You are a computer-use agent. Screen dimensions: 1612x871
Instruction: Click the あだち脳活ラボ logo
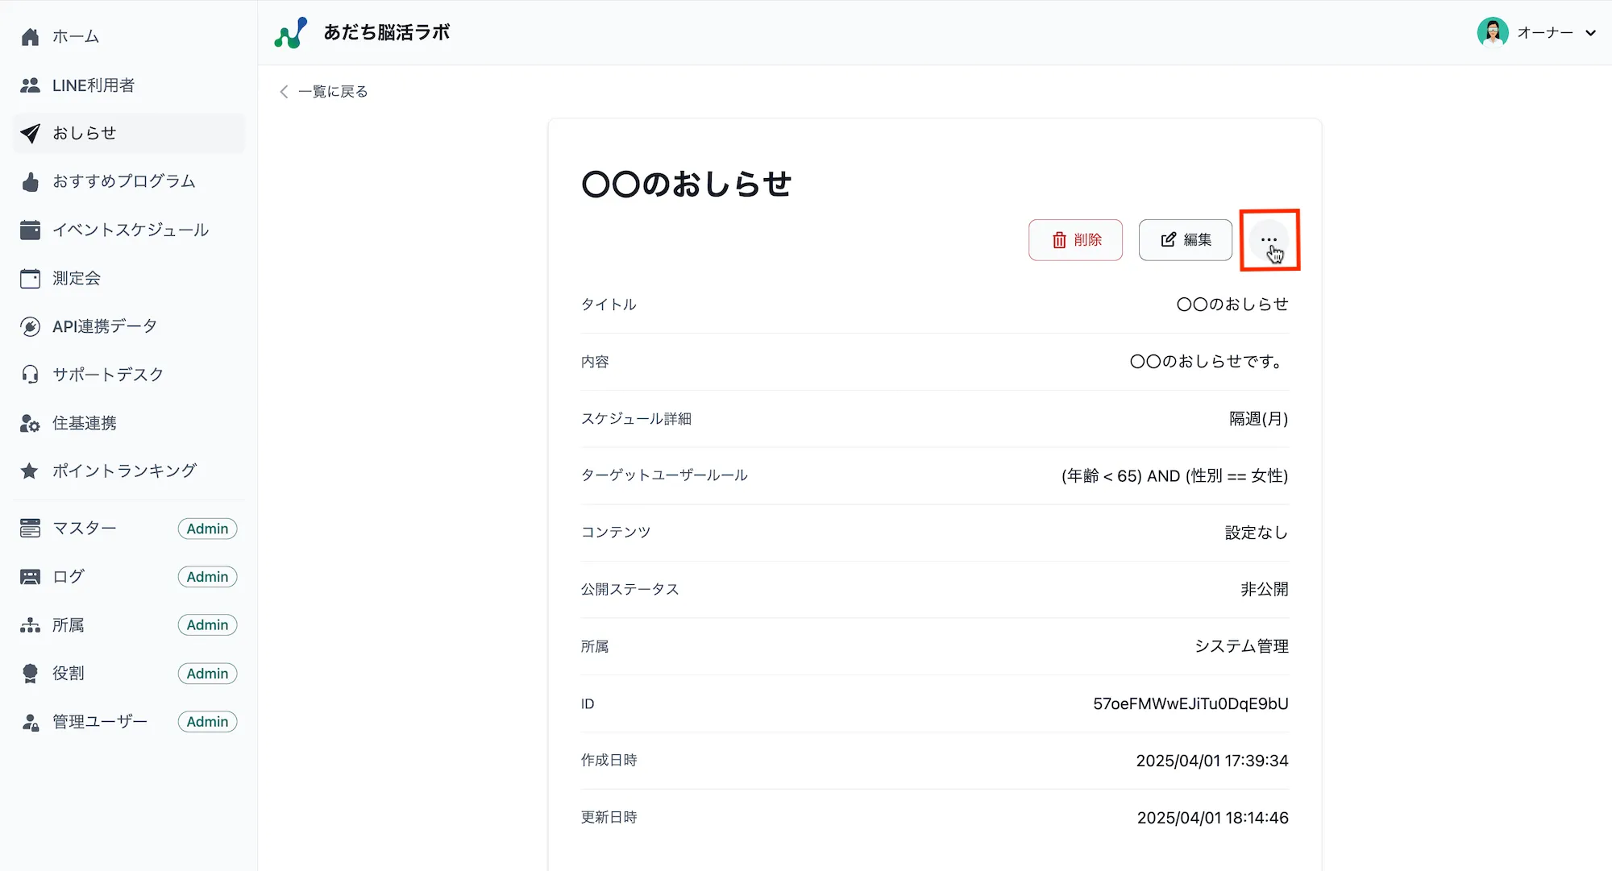point(290,33)
